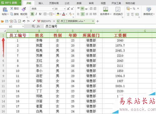Expand the Table Style dropdown arrow
This screenshot has height=114, width=156.
click(x=154, y=14)
